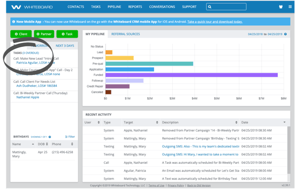Select the teal Pre-qual bar

pos(149,64)
